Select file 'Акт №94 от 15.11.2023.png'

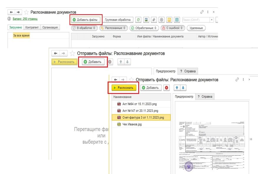pyautogui.click(x=140, y=104)
